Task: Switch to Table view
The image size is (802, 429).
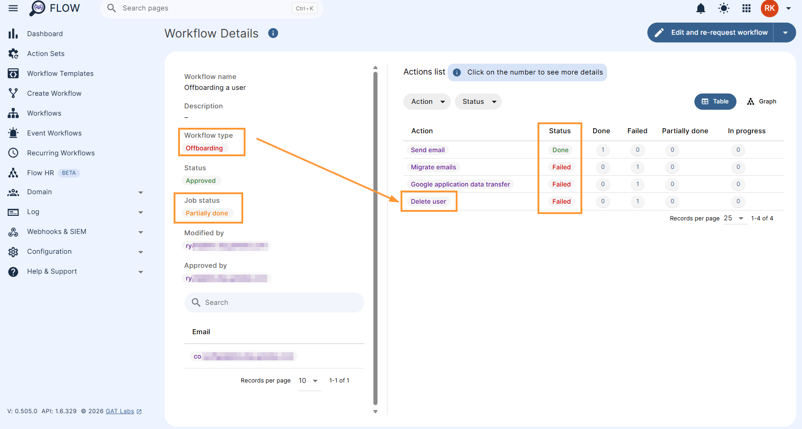Action: coord(715,102)
